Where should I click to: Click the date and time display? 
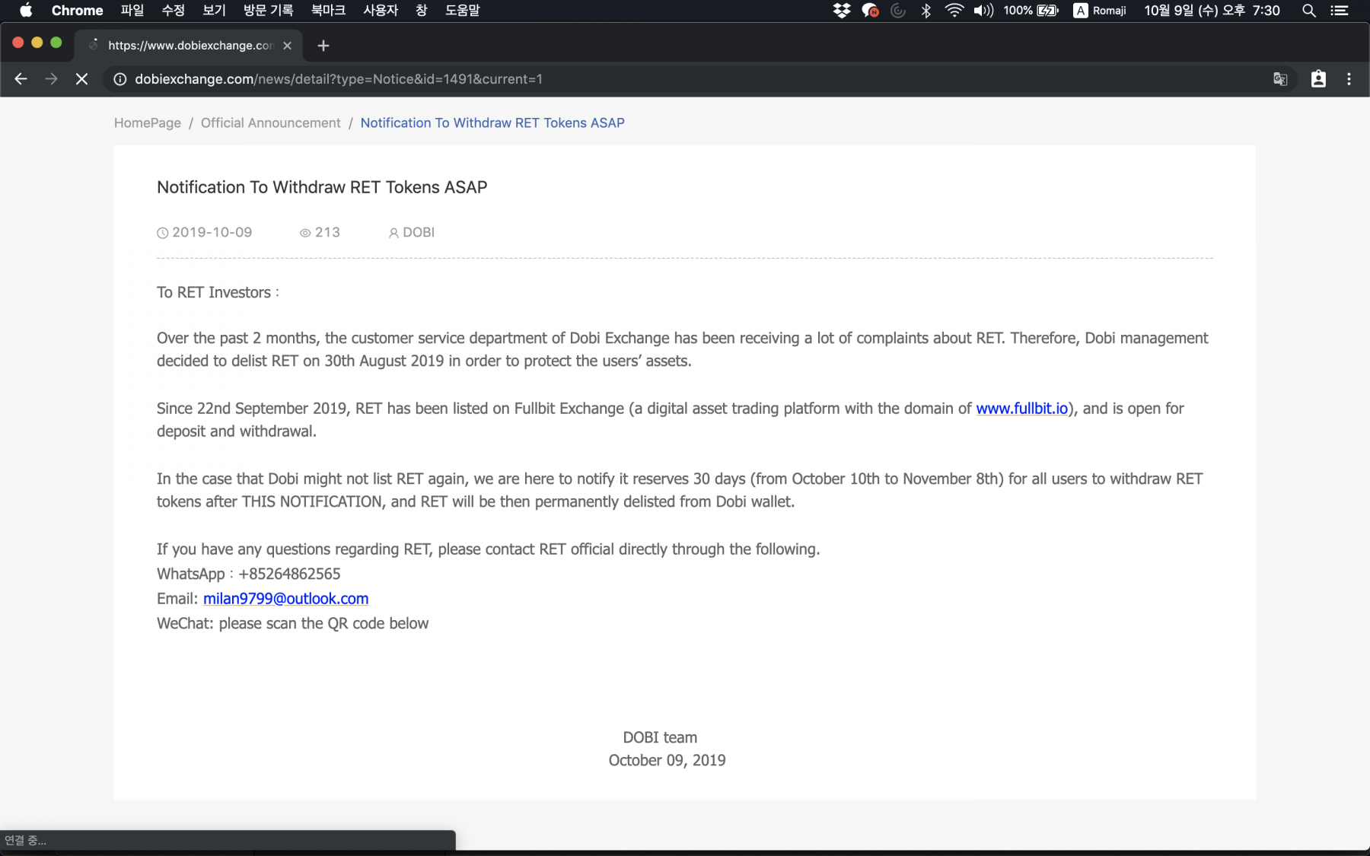tap(1212, 11)
